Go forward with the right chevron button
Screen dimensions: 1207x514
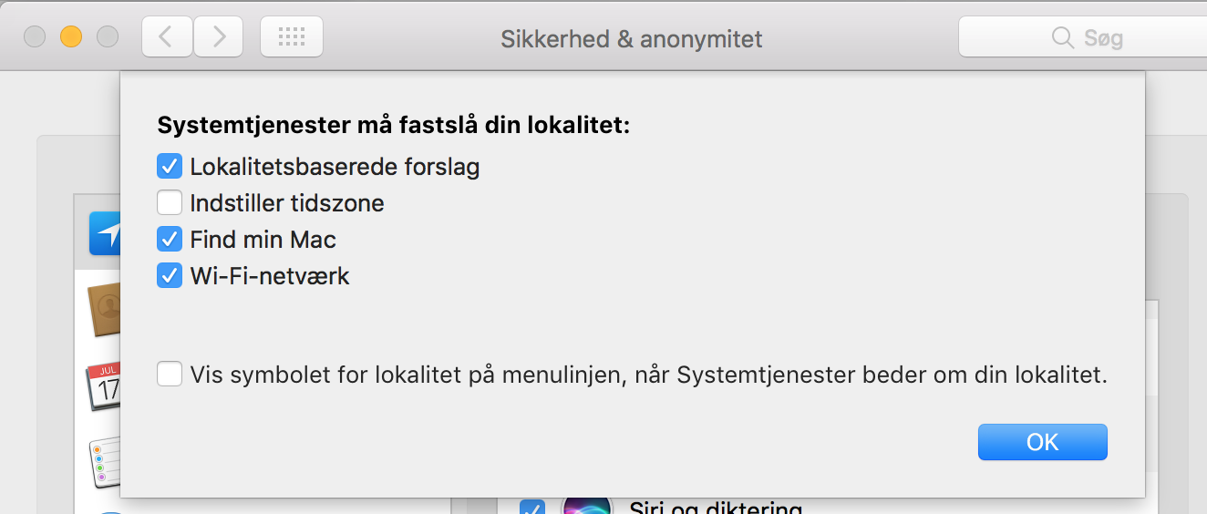click(218, 36)
